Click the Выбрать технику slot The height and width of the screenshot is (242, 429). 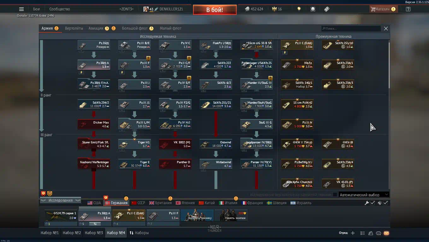coord(197,216)
